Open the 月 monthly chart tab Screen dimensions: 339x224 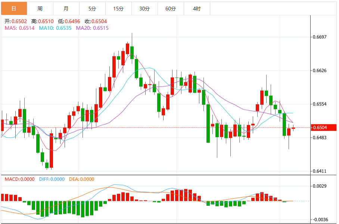pyautogui.click(x=66, y=8)
